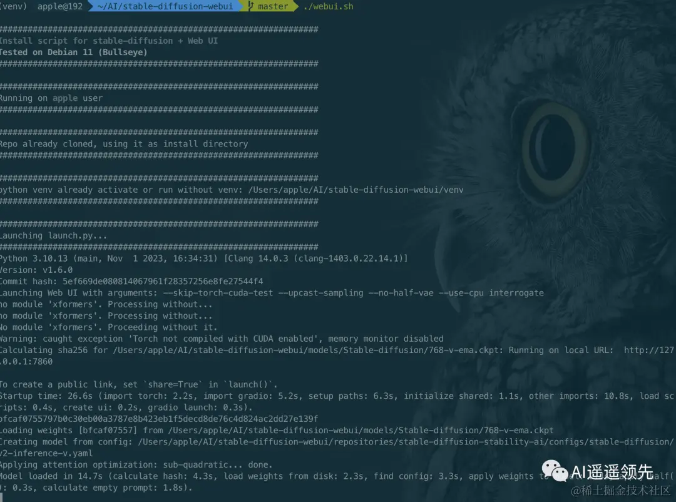The image size is (676, 502).
Task: Click the '--skip-torch-cuda-test' argument
Action: point(218,293)
